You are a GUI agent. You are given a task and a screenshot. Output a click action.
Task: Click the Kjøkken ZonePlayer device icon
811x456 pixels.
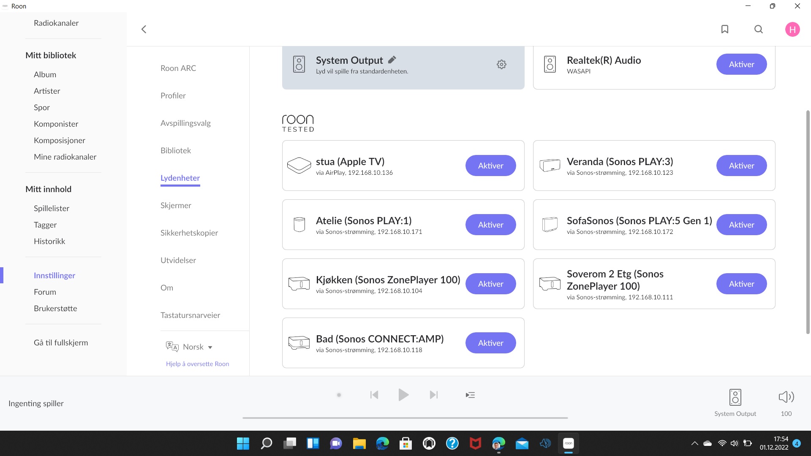(x=299, y=284)
